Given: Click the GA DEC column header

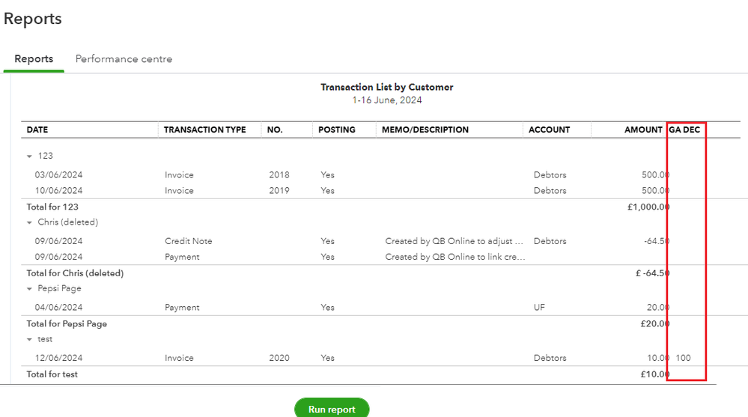Looking at the screenshot, I should (685, 130).
